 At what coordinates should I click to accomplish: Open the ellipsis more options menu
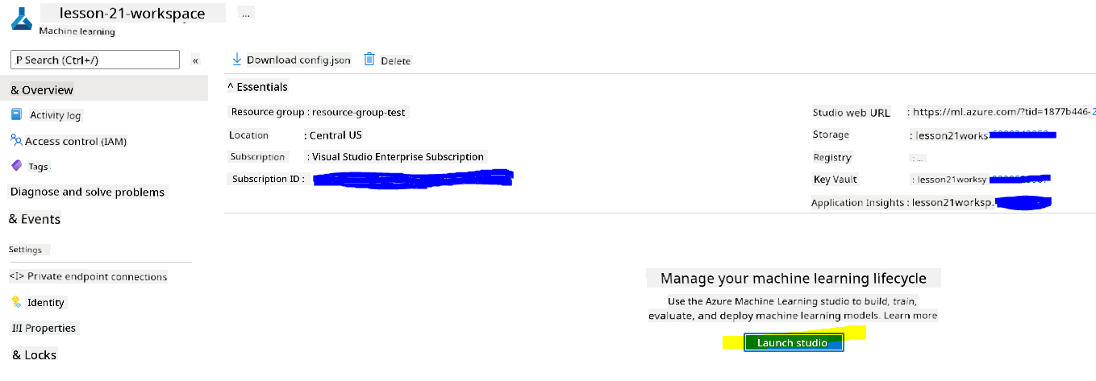point(247,14)
